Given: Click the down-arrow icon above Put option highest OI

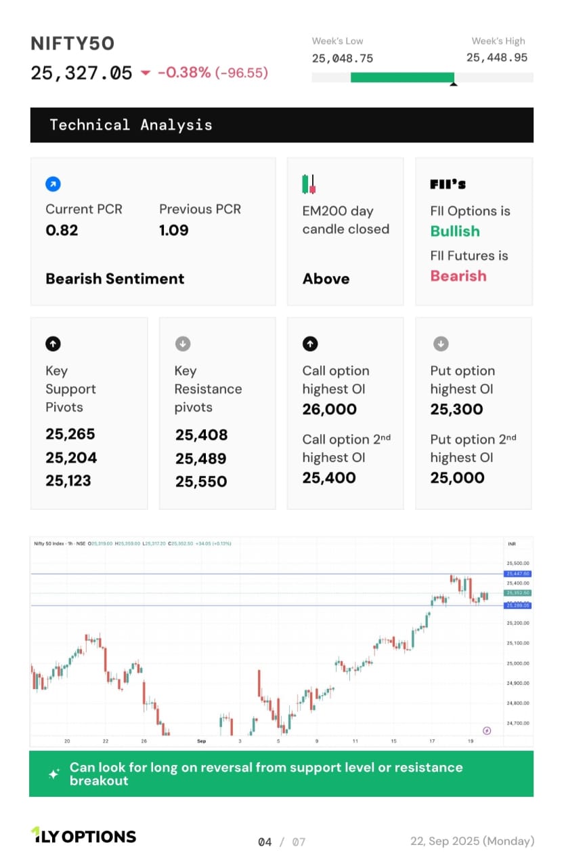Looking at the screenshot, I should [440, 344].
